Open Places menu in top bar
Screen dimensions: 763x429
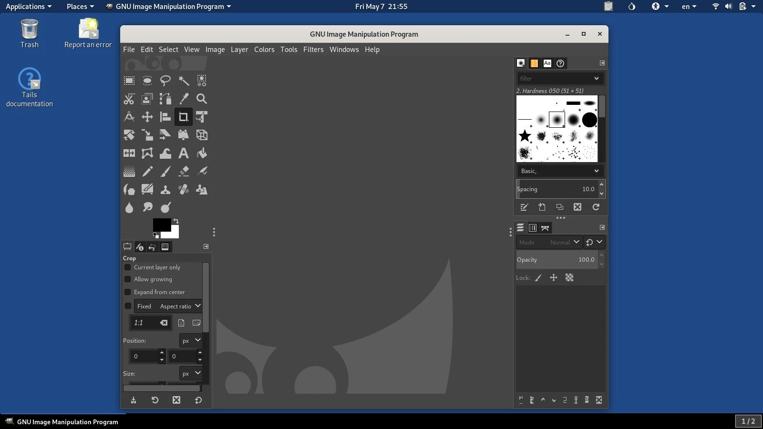tap(80, 7)
